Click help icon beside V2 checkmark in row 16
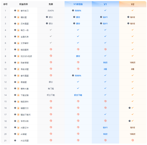 point(129,108)
